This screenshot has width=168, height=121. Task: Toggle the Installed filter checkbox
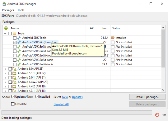click(37, 97)
